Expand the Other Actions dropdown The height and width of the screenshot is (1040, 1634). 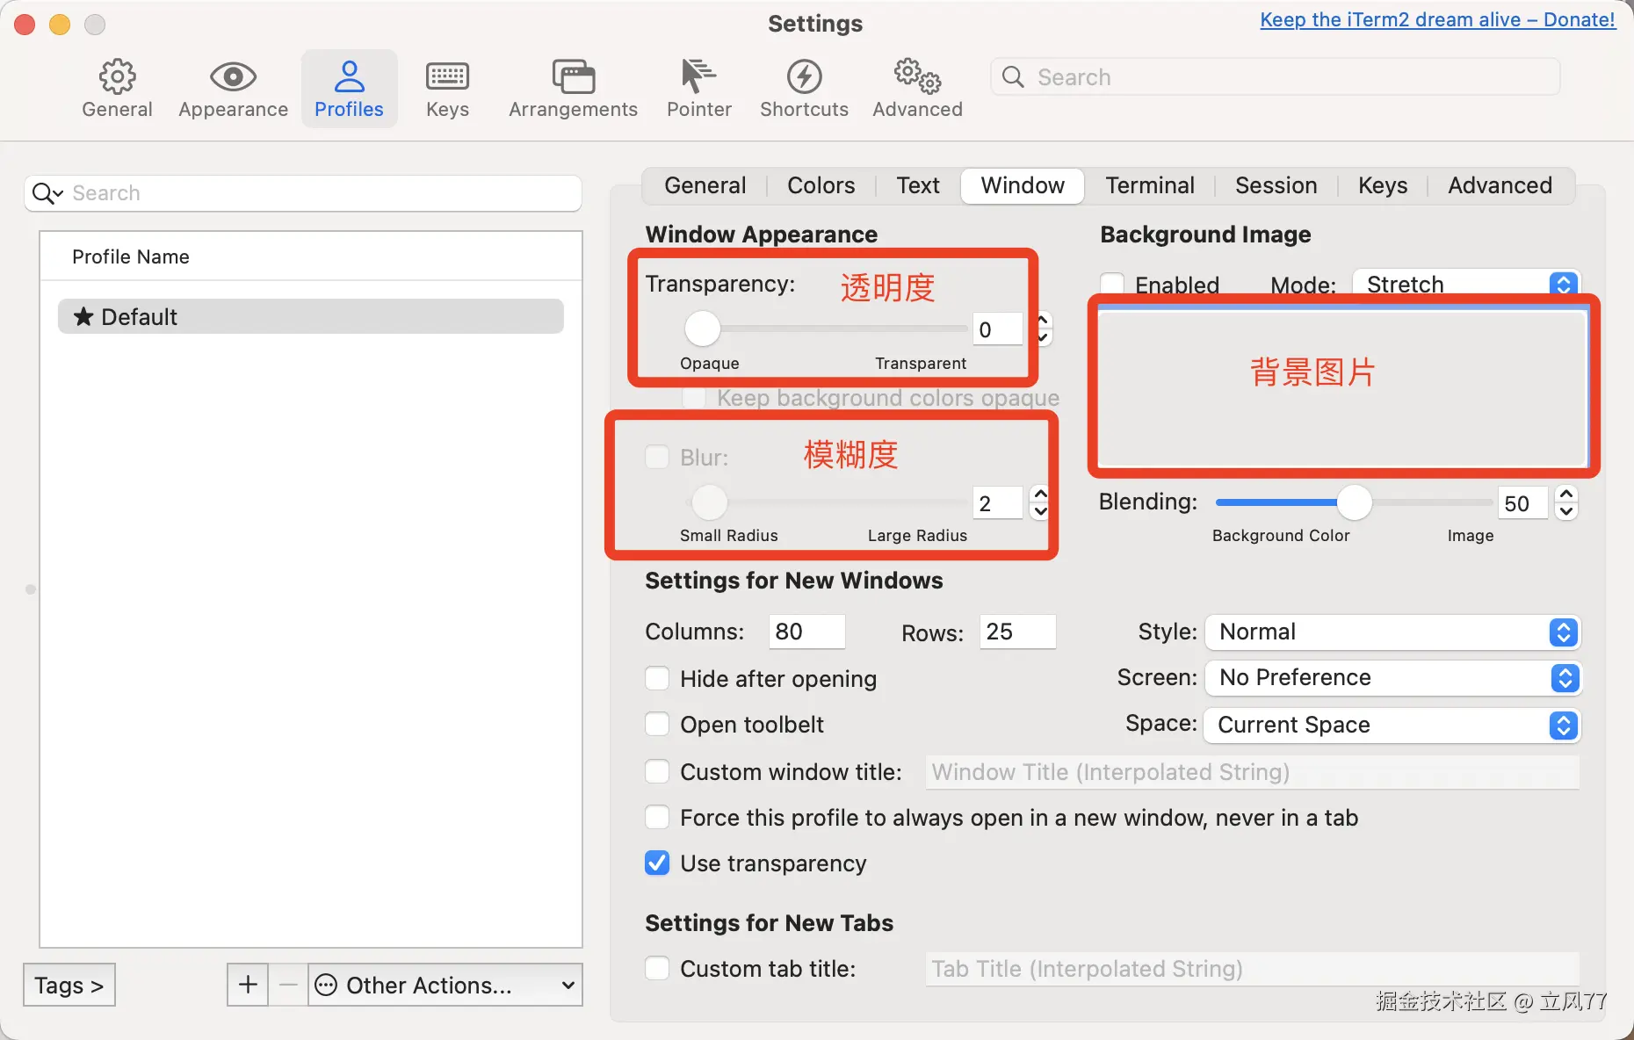coord(445,985)
